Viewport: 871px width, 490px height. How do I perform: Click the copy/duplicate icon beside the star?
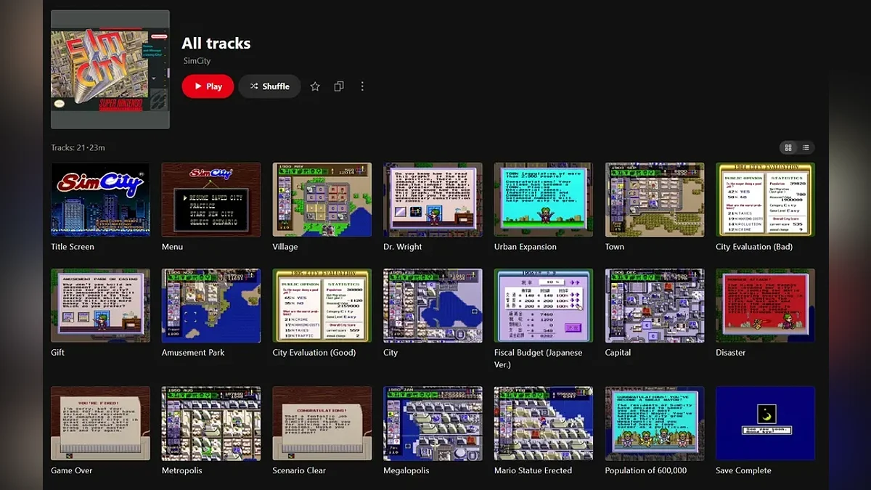(x=338, y=86)
